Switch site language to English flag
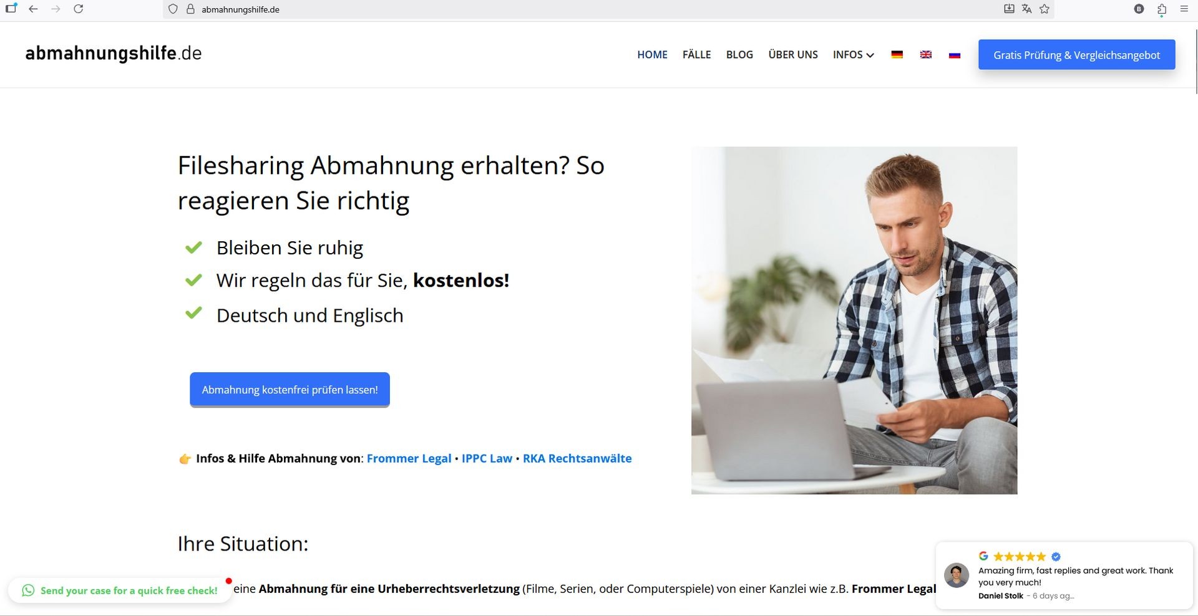The height and width of the screenshot is (616, 1198). 926,55
